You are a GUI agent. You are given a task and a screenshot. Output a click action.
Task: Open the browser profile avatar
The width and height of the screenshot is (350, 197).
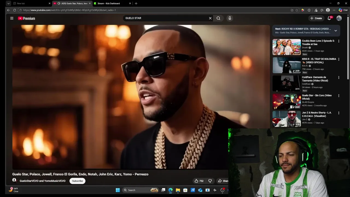pyautogui.click(x=328, y=10)
